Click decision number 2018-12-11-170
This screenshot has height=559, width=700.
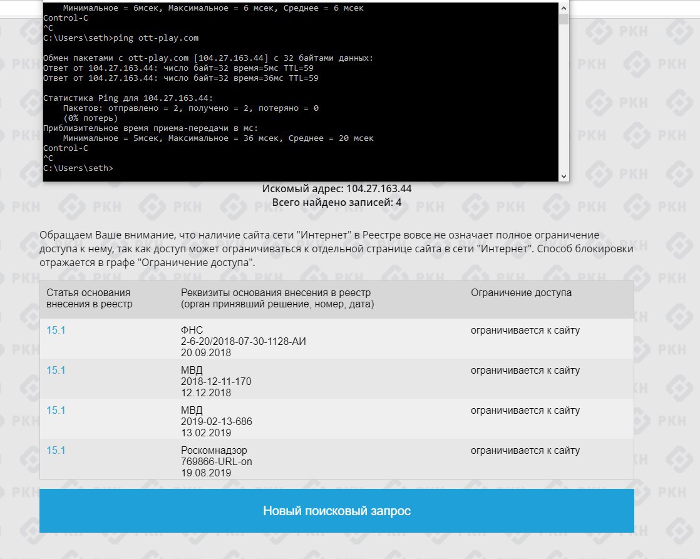216,381
